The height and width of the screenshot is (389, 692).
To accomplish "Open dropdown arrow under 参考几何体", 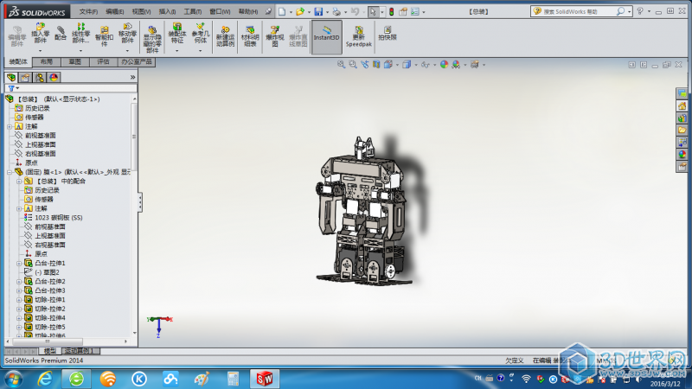I will (200, 51).
